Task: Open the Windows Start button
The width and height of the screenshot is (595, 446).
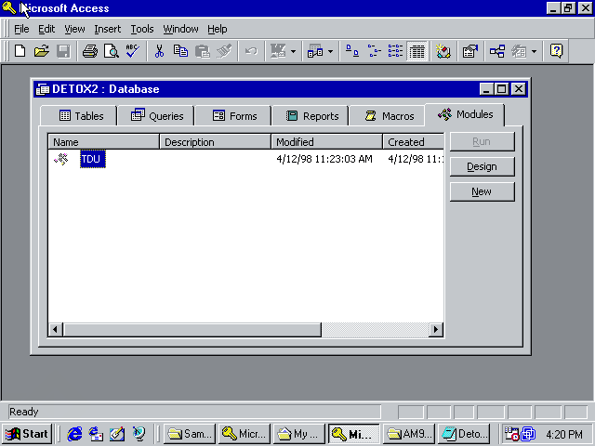Action: click(27, 434)
